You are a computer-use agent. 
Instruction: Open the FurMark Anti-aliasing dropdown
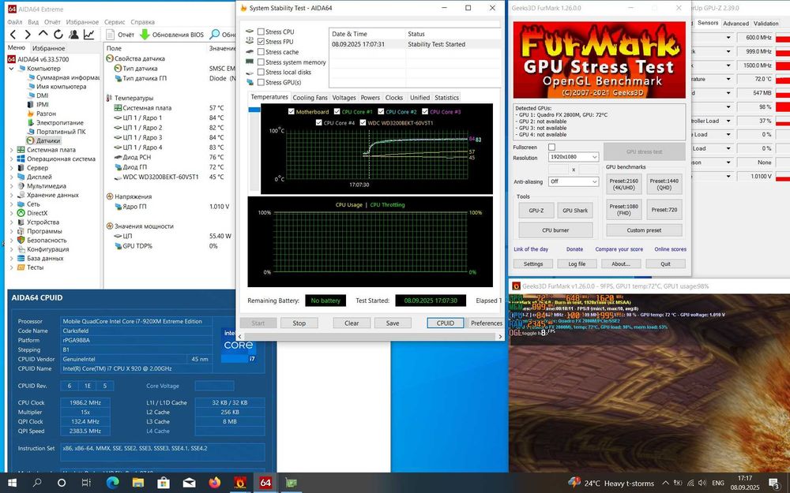574,181
